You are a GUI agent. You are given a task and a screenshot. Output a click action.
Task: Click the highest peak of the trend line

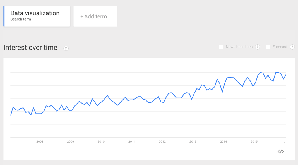tap(261, 72)
